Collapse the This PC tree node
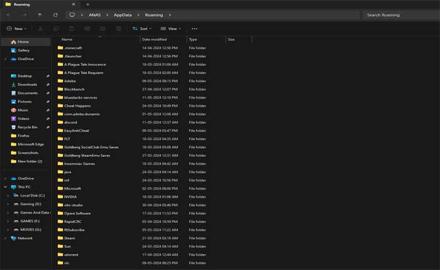Screen dimensions: 440x270 pyautogui.click(x=5, y=187)
